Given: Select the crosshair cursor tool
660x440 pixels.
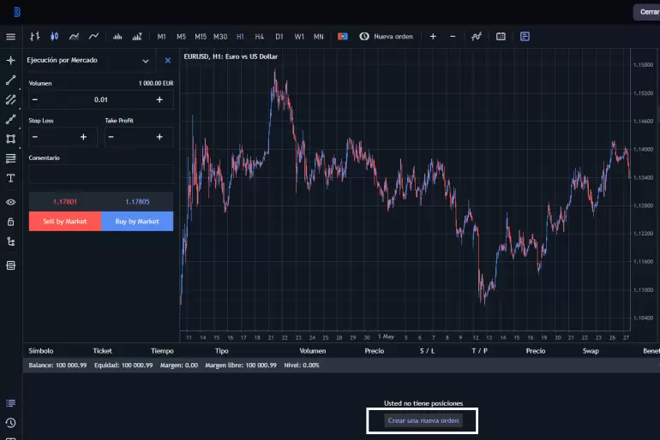Looking at the screenshot, I should coord(10,61).
